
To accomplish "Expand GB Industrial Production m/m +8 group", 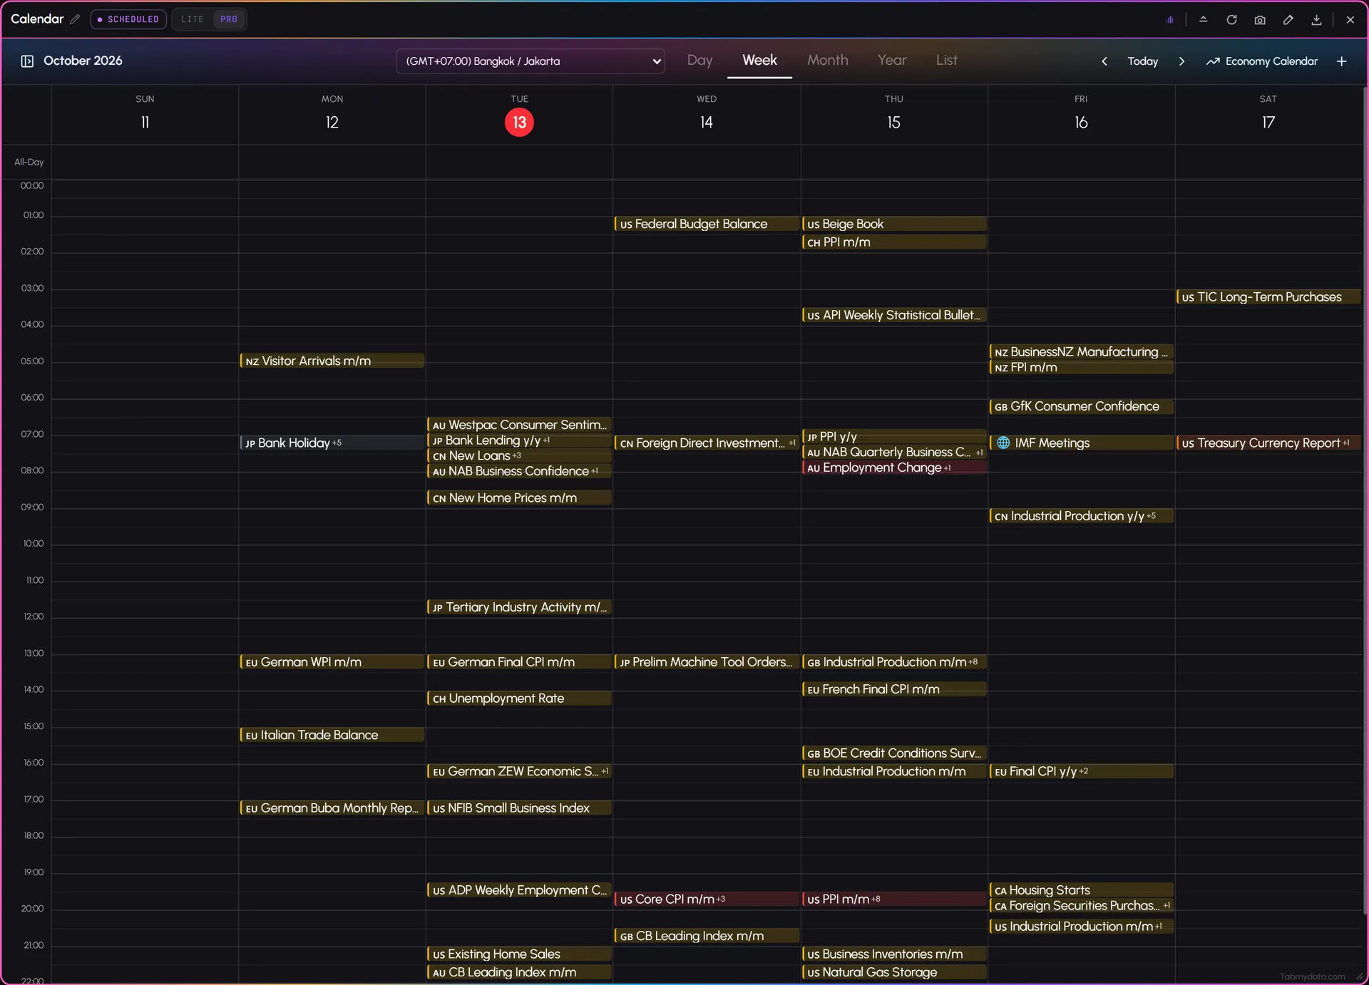I will [894, 662].
